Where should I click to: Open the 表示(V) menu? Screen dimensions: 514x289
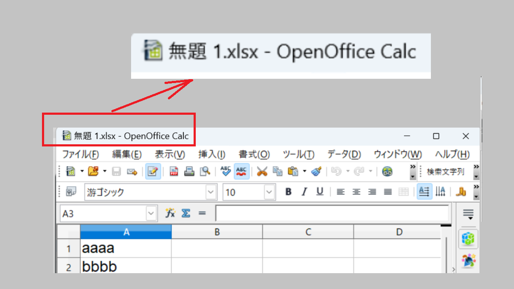click(170, 155)
